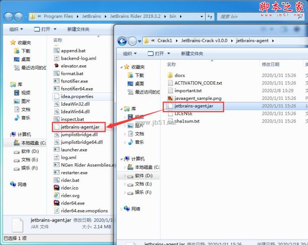Select NGen Rider Assemblies file
This screenshot has height=245, width=308.
[x=87, y=165]
